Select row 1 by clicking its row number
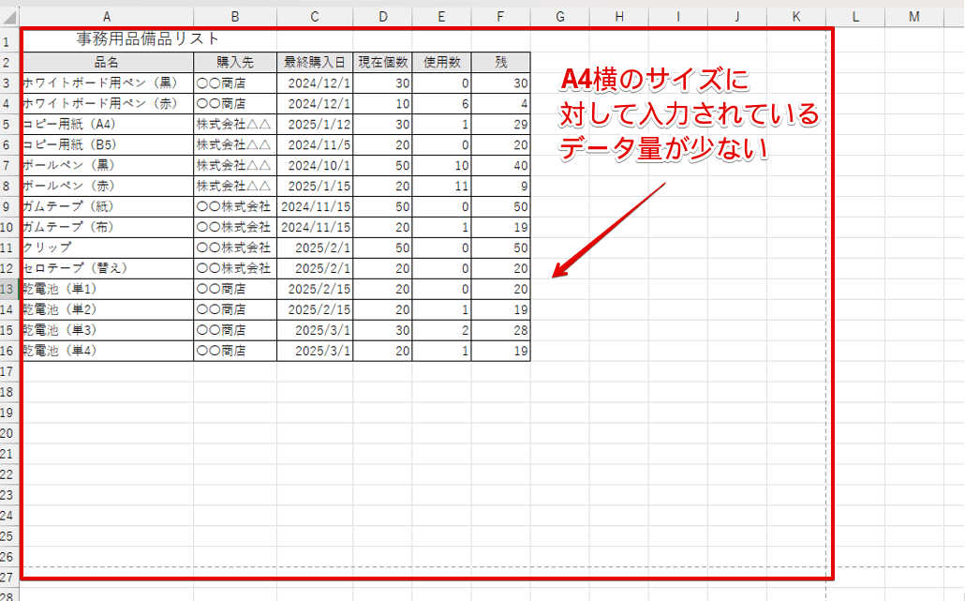The width and height of the screenshot is (965, 601). click(10, 41)
